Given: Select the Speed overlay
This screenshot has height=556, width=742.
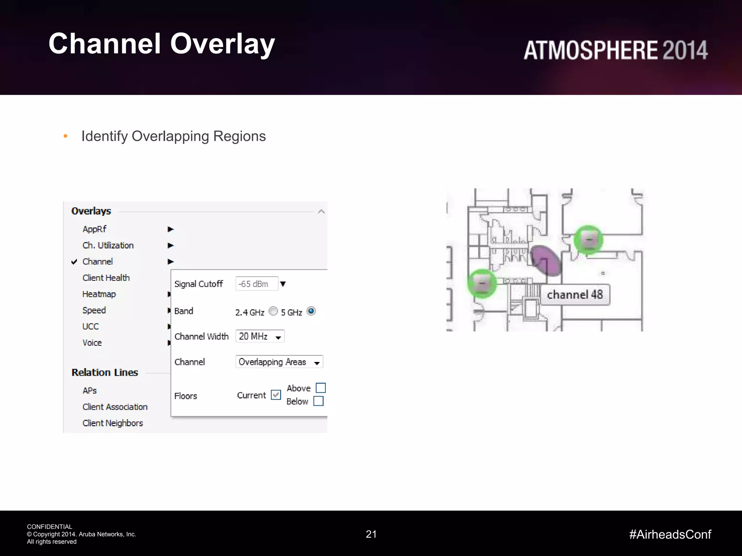Looking at the screenshot, I should click(94, 310).
